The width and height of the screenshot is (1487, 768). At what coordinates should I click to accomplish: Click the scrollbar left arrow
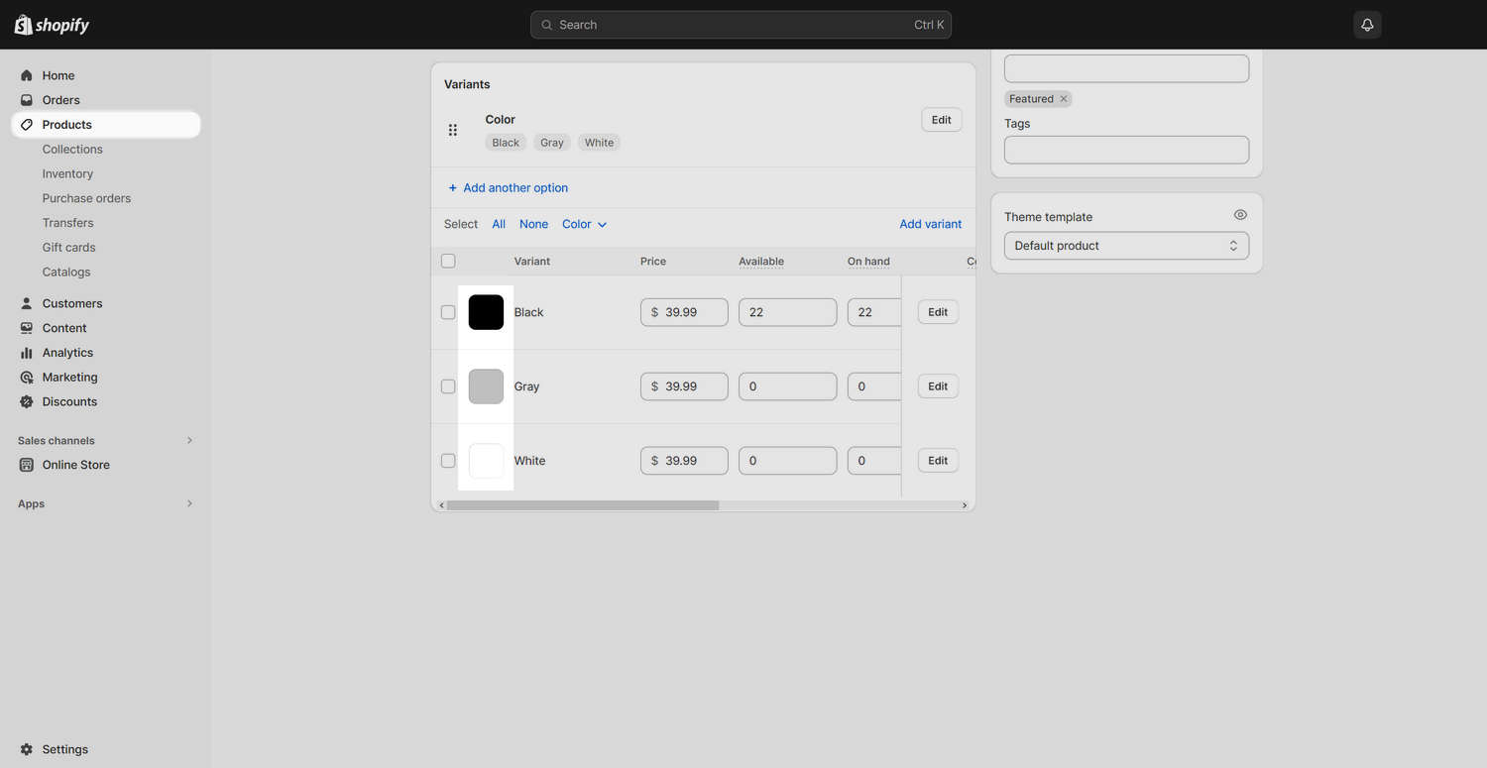(441, 505)
